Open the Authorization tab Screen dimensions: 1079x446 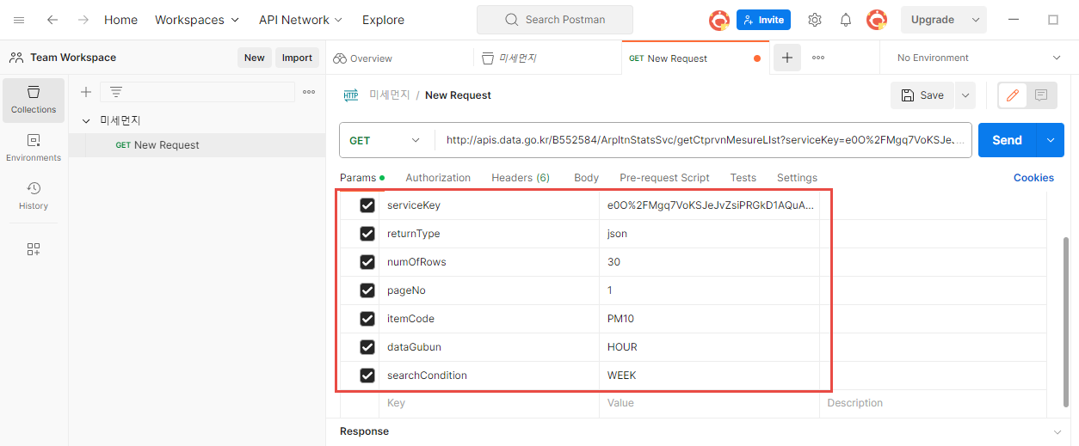tap(438, 178)
